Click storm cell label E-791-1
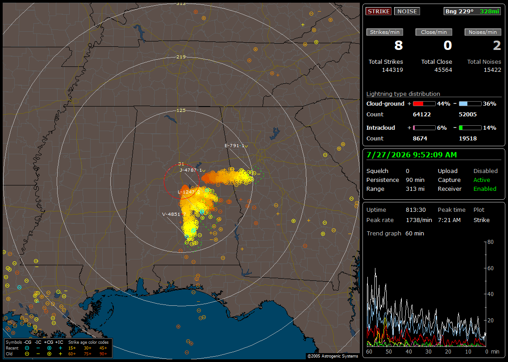Viewport: 508px width, 362px height. (x=234, y=146)
